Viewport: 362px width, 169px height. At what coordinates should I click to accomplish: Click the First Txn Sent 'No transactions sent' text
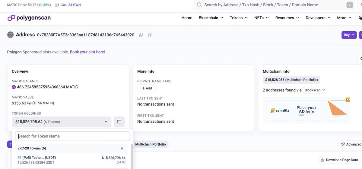(x=156, y=121)
